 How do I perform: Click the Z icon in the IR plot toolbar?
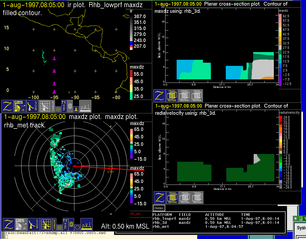point(7,106)
